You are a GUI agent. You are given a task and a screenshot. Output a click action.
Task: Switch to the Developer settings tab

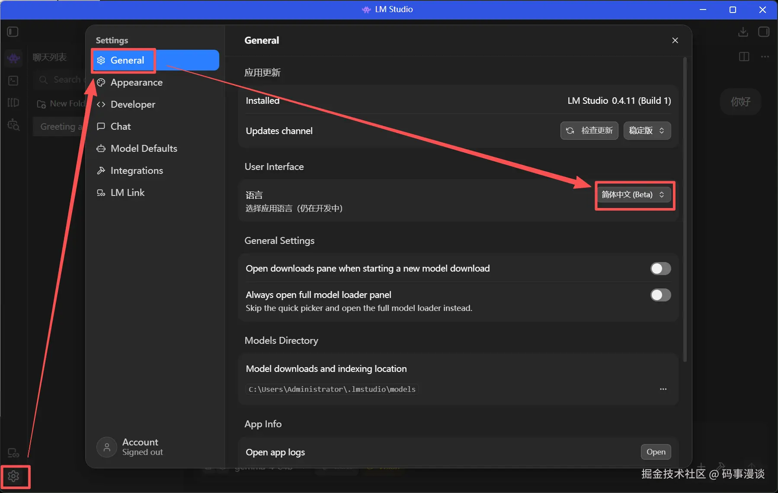pos(155,104)
